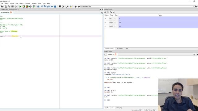The height and width of the screenshot is (111, 198).
Task: Open the Help menu in the menu bar
Action: coord(49,4)
